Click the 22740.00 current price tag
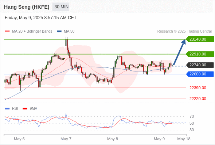Image resolution: width=215 pixels, height=145 pixels. 200,65
